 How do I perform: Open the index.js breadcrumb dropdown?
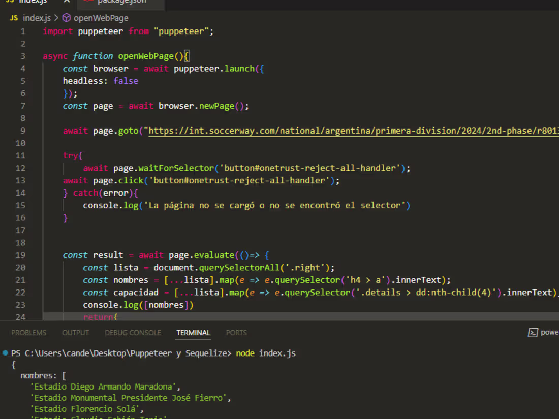(x=36, y=17)
